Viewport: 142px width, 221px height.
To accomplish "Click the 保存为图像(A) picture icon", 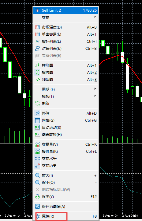I will pos(37,206).
